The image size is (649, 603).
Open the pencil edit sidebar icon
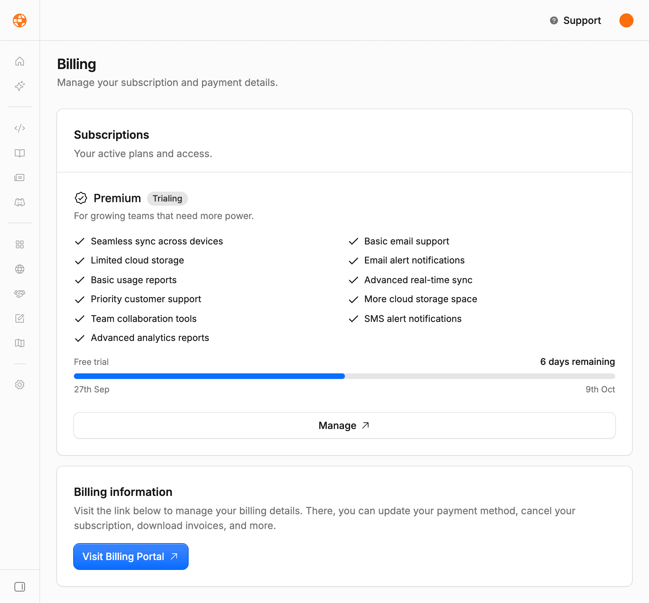coord(20,318)
